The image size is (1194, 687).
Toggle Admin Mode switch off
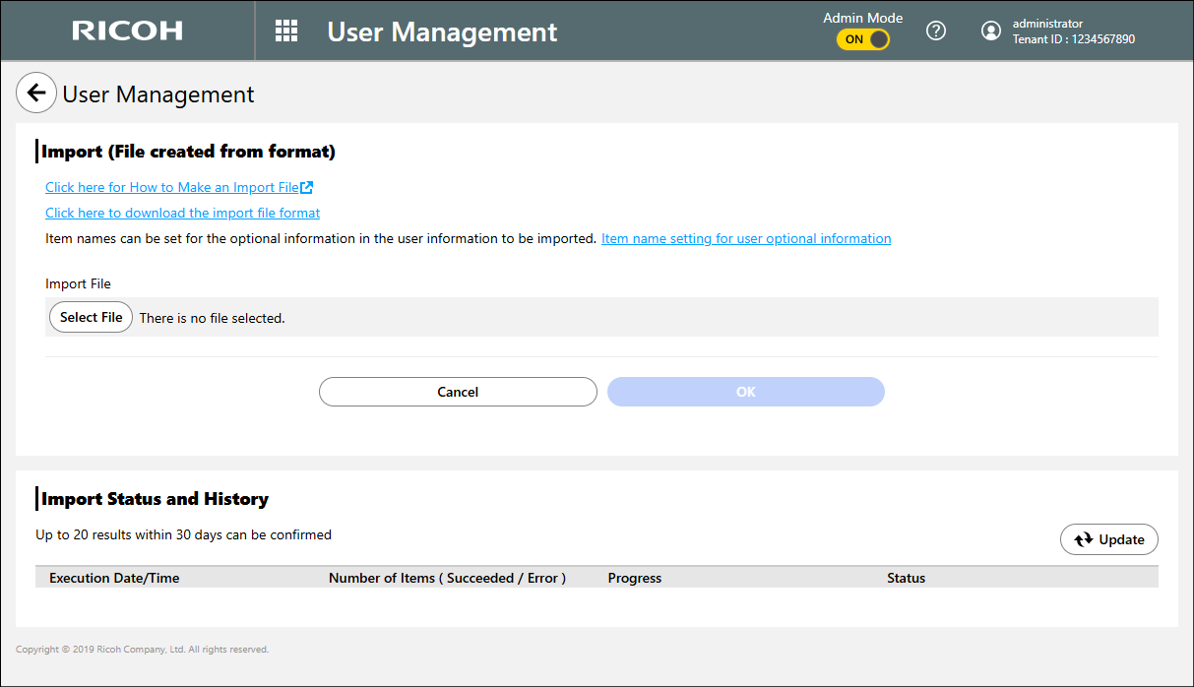point(863,39)
